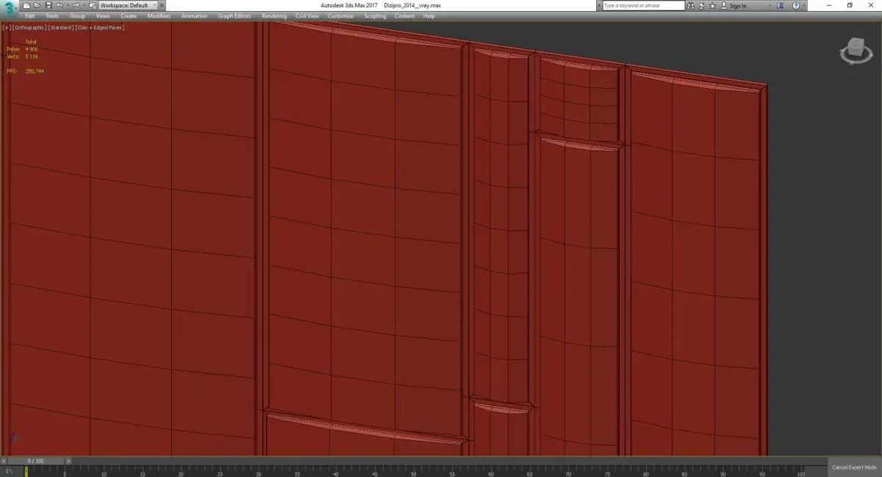Click Sign In to Autodesk account
This screenshot has height=477, width=882.
click(x=734, y=5)
